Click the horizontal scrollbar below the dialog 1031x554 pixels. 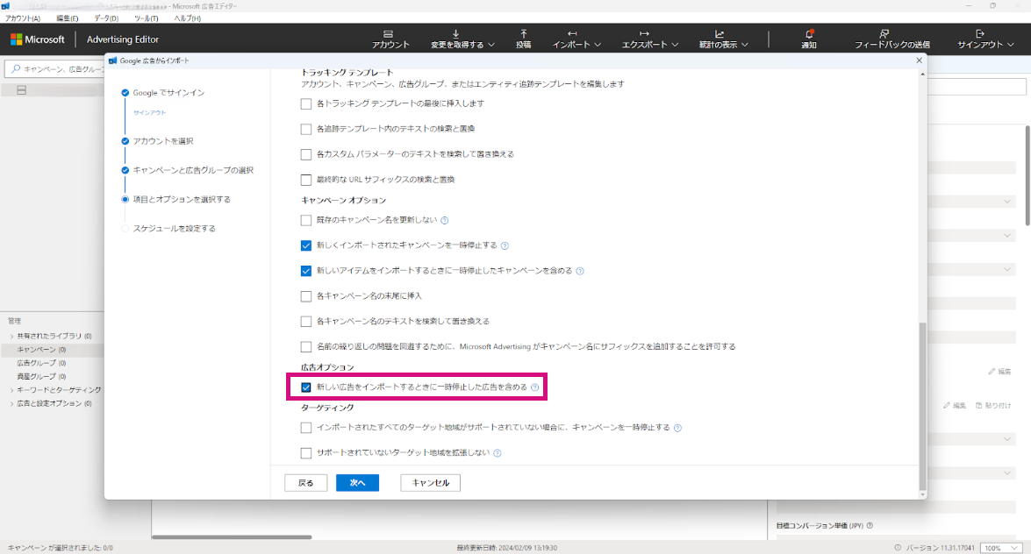232,537
